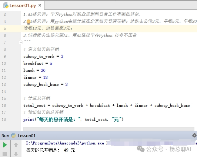Click the Python file icon on Lesson01.py tab
Image resolution: width=197 pixels, height=157 pixels.
click(x=6, y=6)
